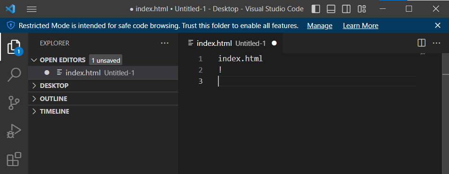449x174 pixels.
Task: Open the Learn More link
Action: tap(360, 26)
